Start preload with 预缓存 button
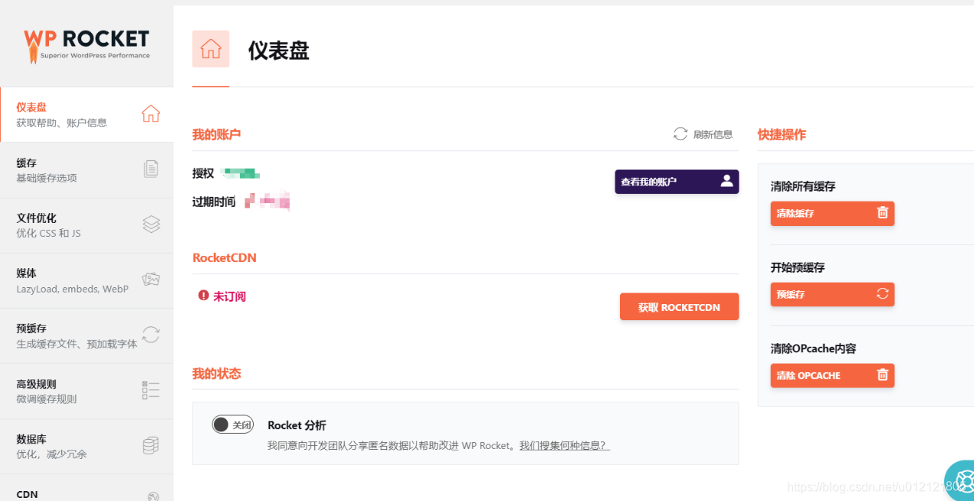 tap(832, 294)
